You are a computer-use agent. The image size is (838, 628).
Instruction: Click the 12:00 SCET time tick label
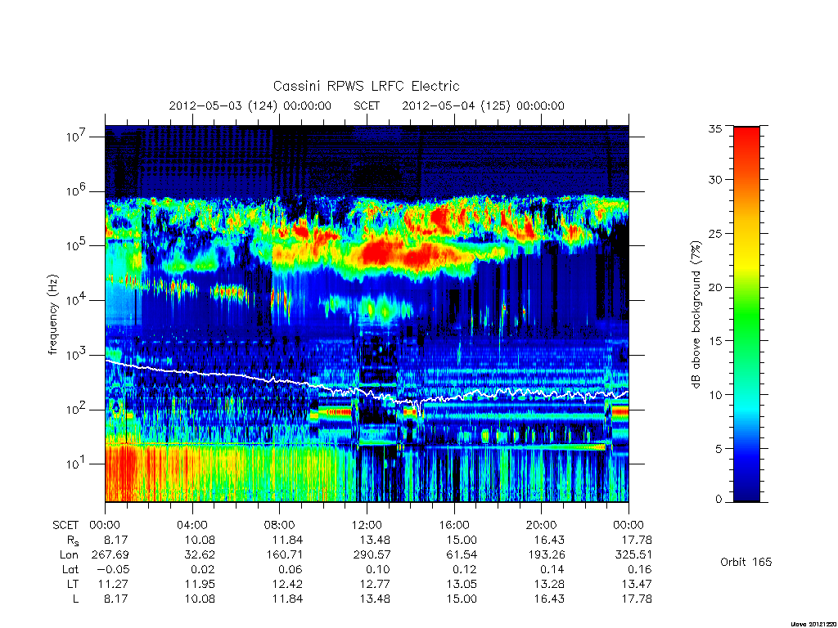[x=367, y=525]
